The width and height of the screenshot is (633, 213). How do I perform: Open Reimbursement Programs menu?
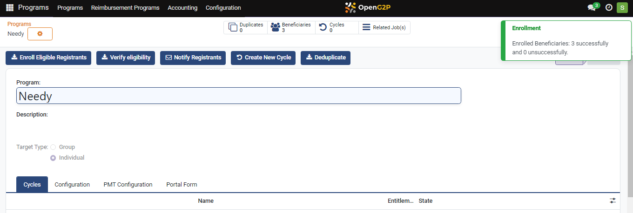coord(125,8)
